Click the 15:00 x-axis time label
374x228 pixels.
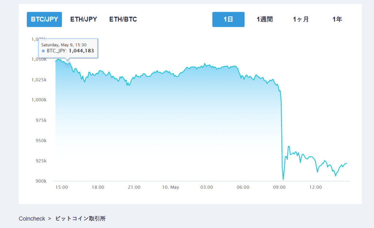click(x=61, y=187)
